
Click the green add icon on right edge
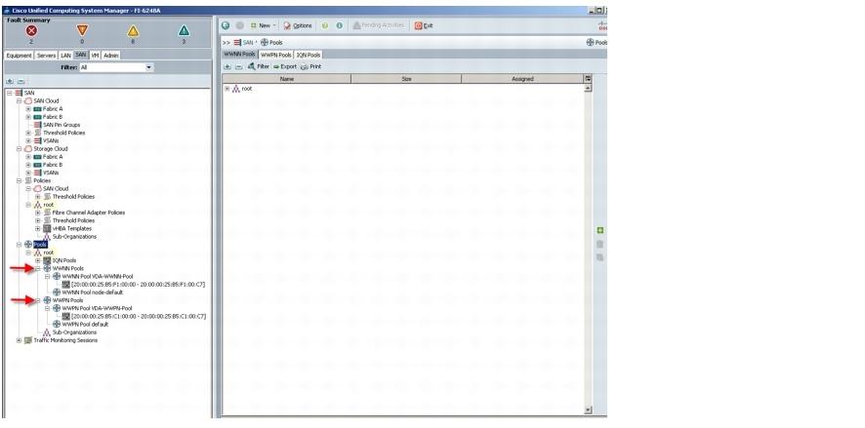click(600, 230)
